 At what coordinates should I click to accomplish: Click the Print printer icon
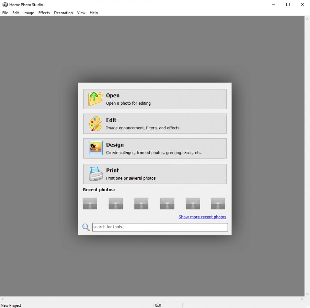click(96, 174)
